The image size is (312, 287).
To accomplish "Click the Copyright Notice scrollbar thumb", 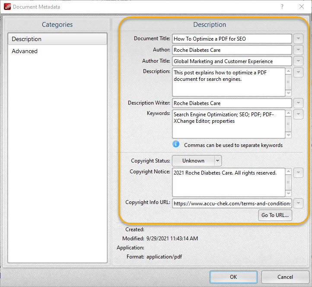I will click(x=288, y=182).
